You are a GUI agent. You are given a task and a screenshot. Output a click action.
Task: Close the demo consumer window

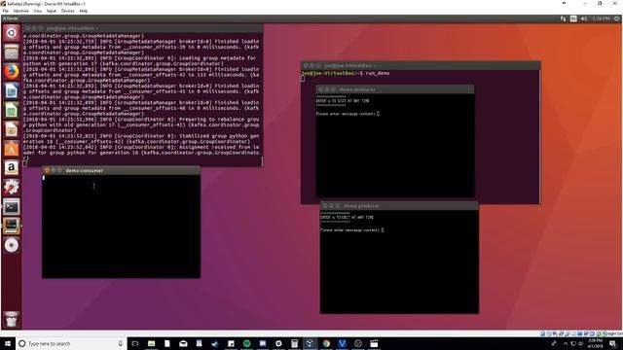click(47, 170)
